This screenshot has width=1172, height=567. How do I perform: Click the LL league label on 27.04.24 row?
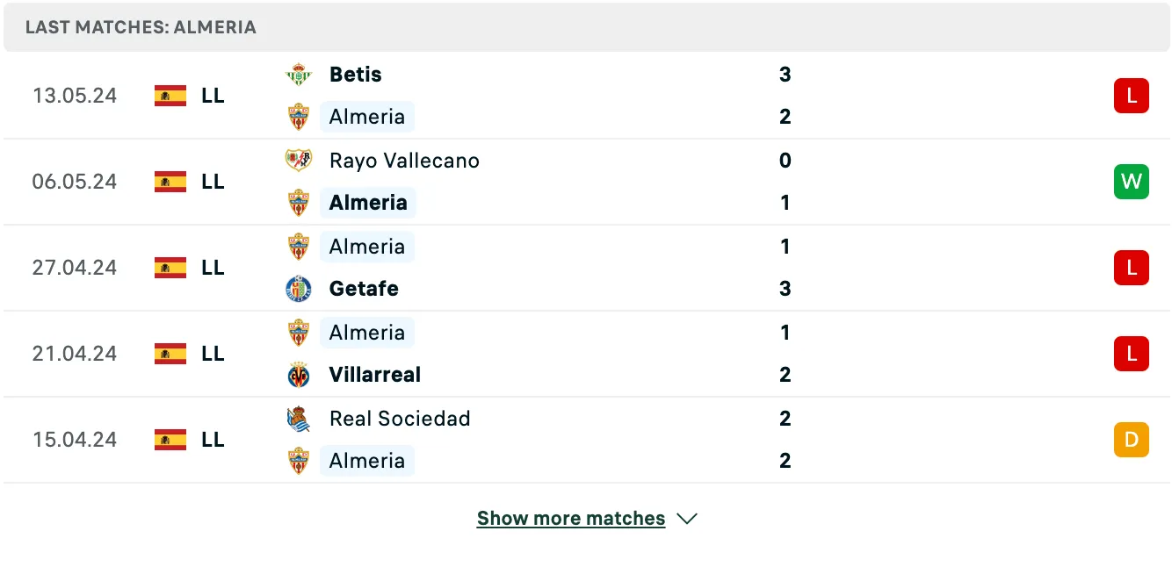tap(213, 268)
